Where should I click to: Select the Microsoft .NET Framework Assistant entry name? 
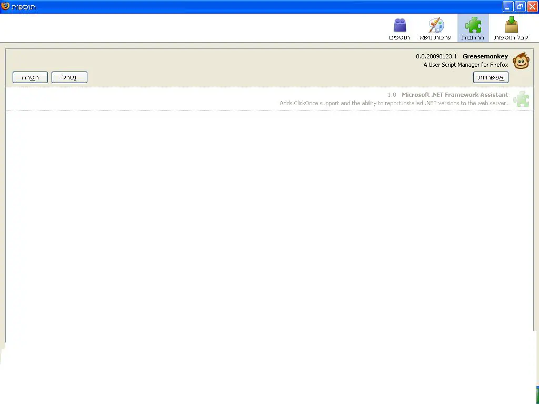455,95
